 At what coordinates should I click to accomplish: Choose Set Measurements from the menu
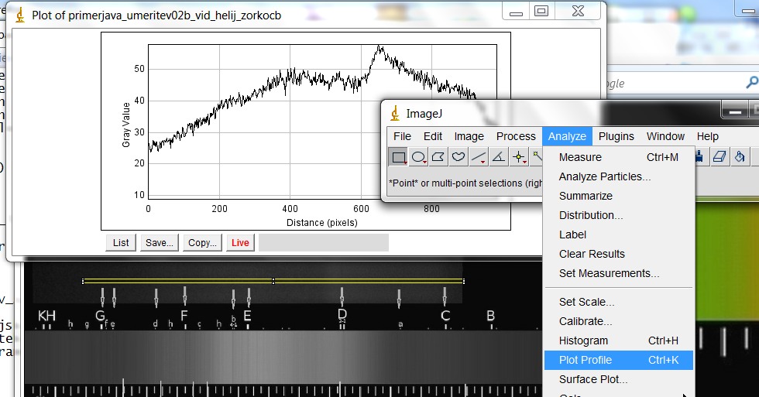click(x=609, y=273)
